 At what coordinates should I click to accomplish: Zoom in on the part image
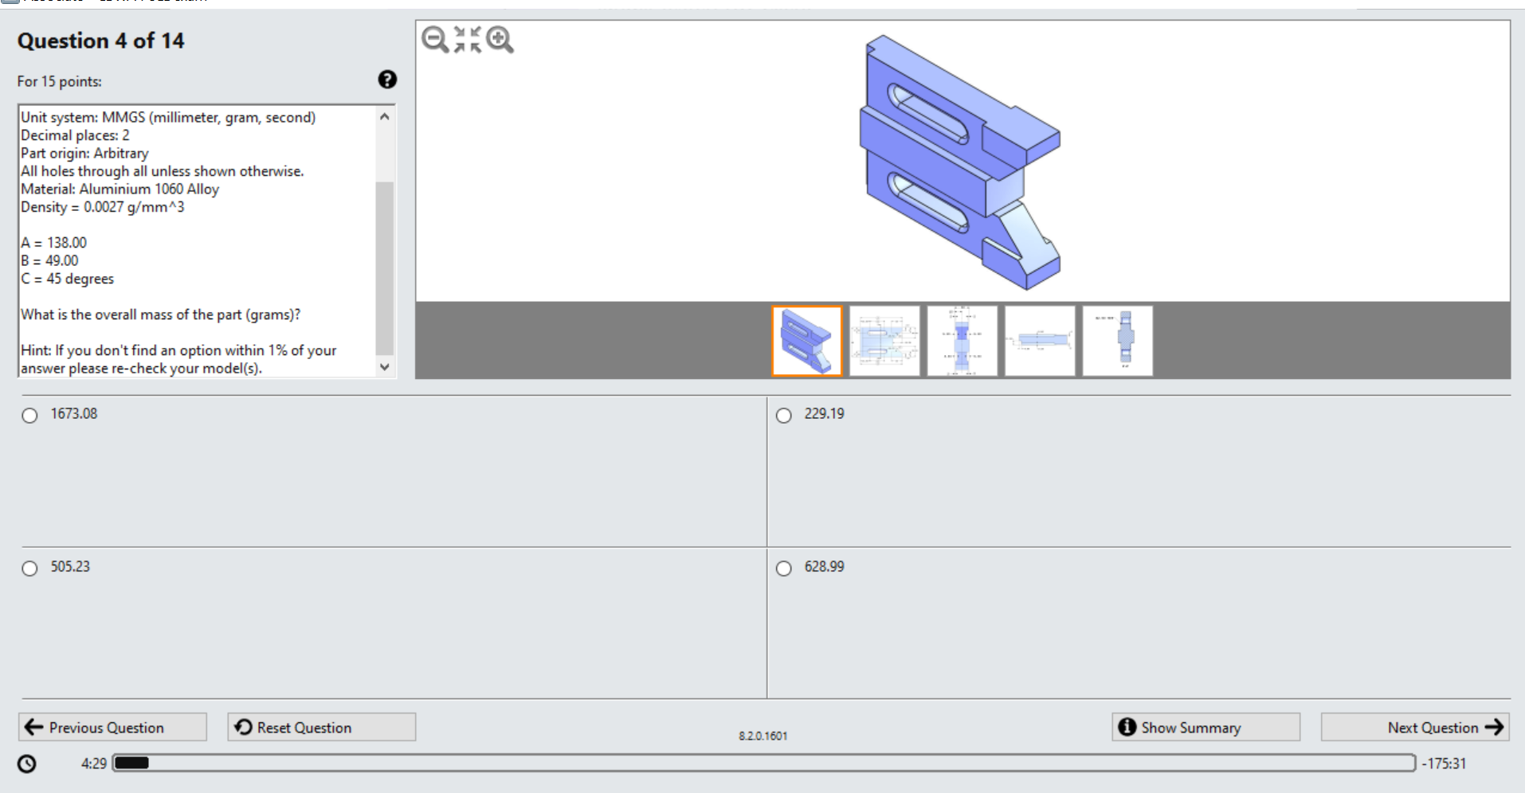pos(500,39)
